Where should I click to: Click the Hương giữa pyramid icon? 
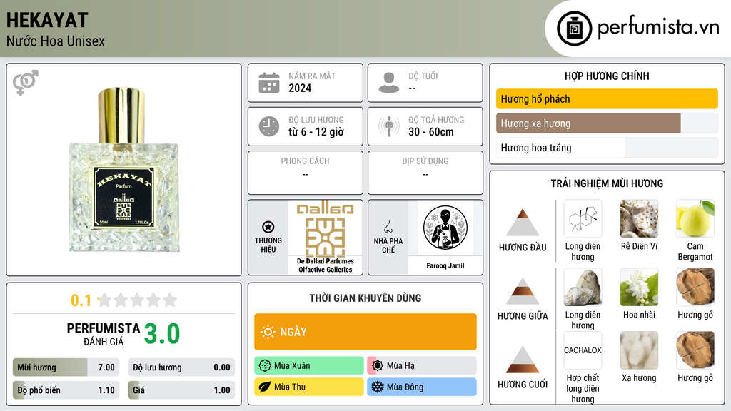click(x=523, y=291)
